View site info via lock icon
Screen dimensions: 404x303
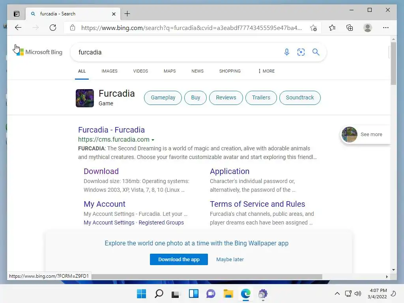[x=73, y=28]
